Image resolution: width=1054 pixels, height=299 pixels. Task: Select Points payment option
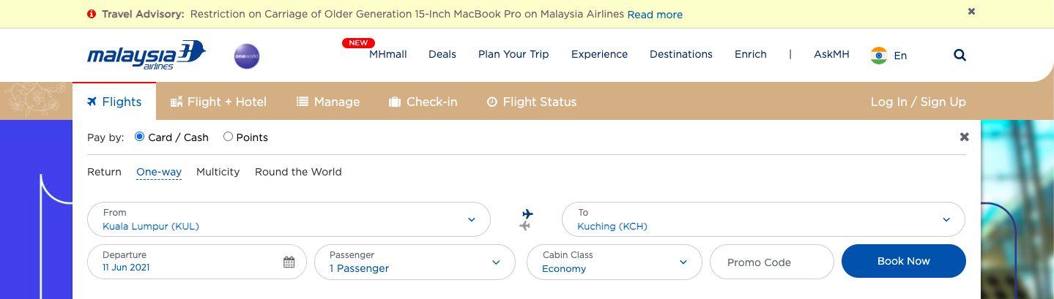245,137
